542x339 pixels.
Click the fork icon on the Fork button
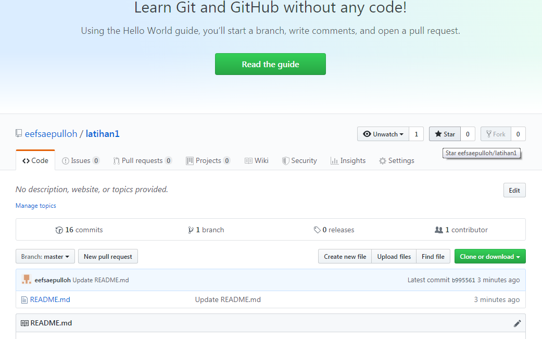pos(488,134)
